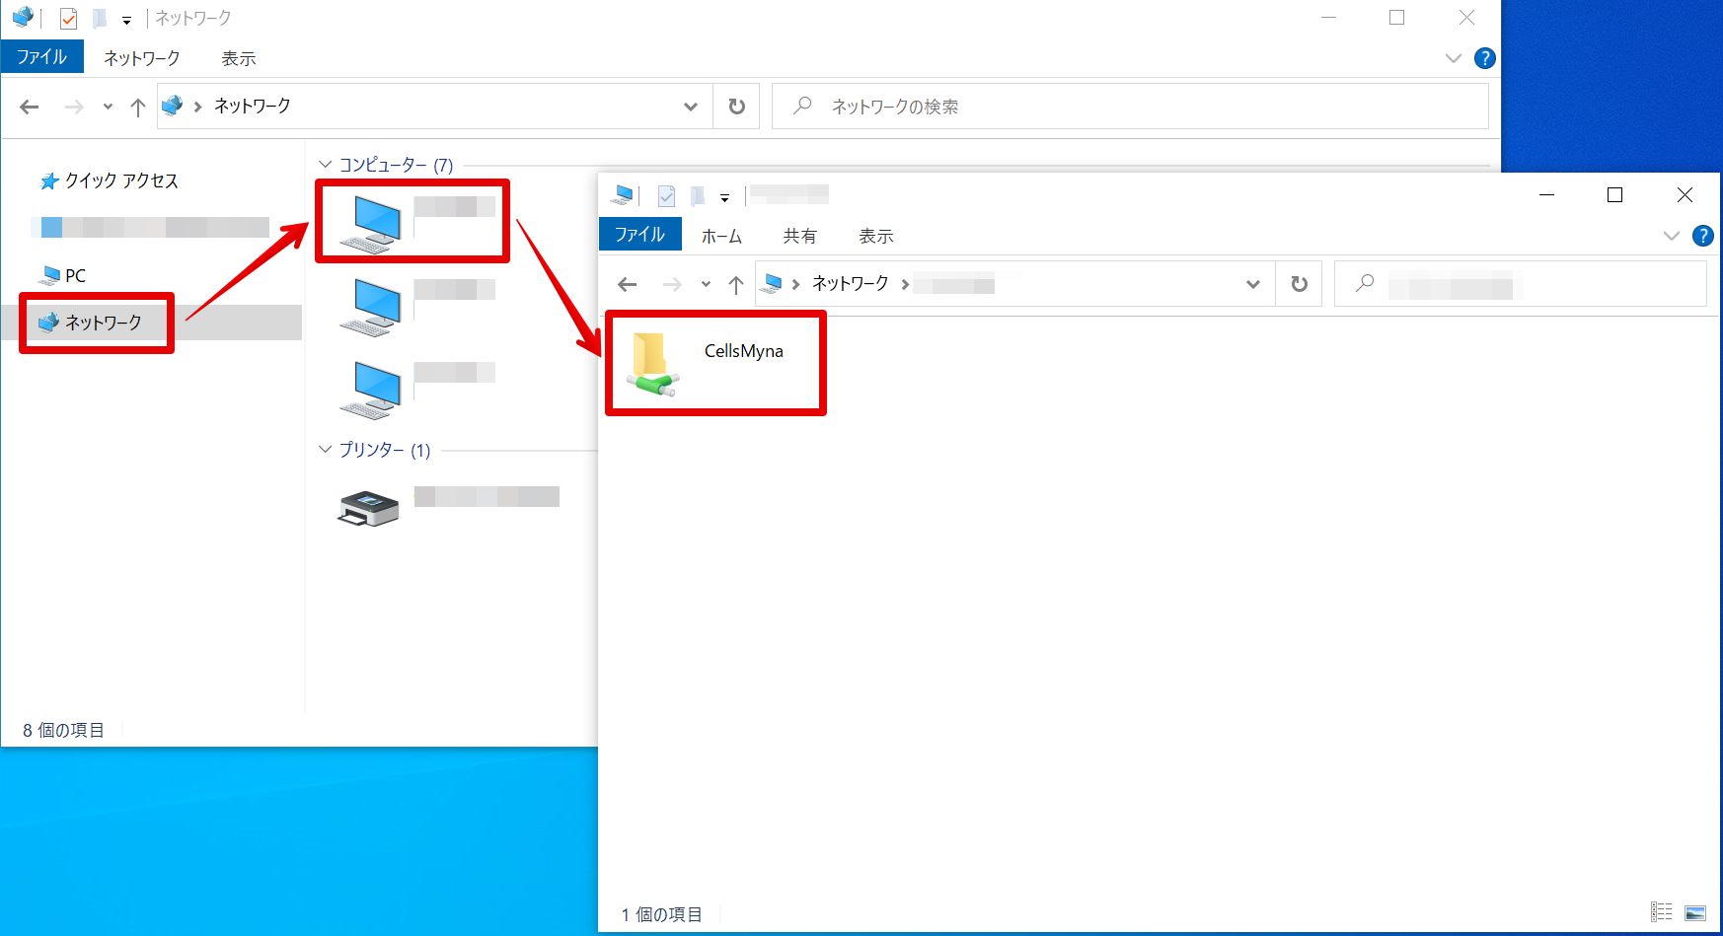Open the Share tab in the front window
This screenshot has width=1723, height=936.
[800, 236]
